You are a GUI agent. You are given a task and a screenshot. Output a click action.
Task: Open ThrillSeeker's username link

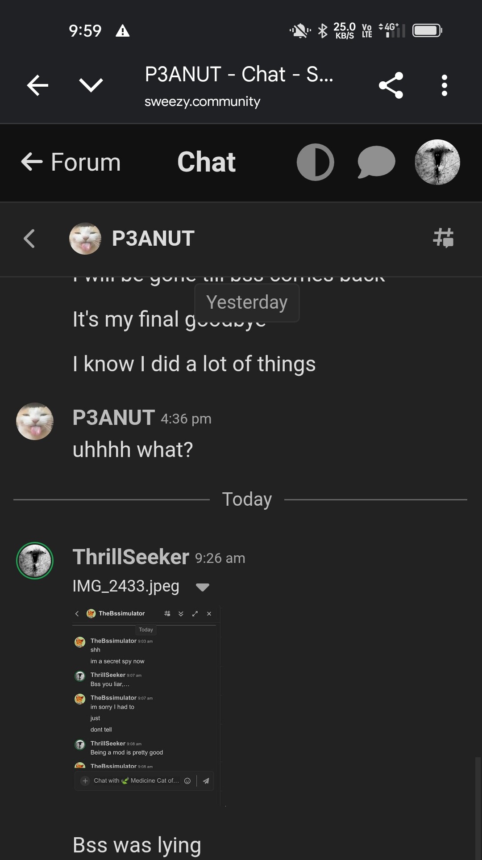pos(131,557)
